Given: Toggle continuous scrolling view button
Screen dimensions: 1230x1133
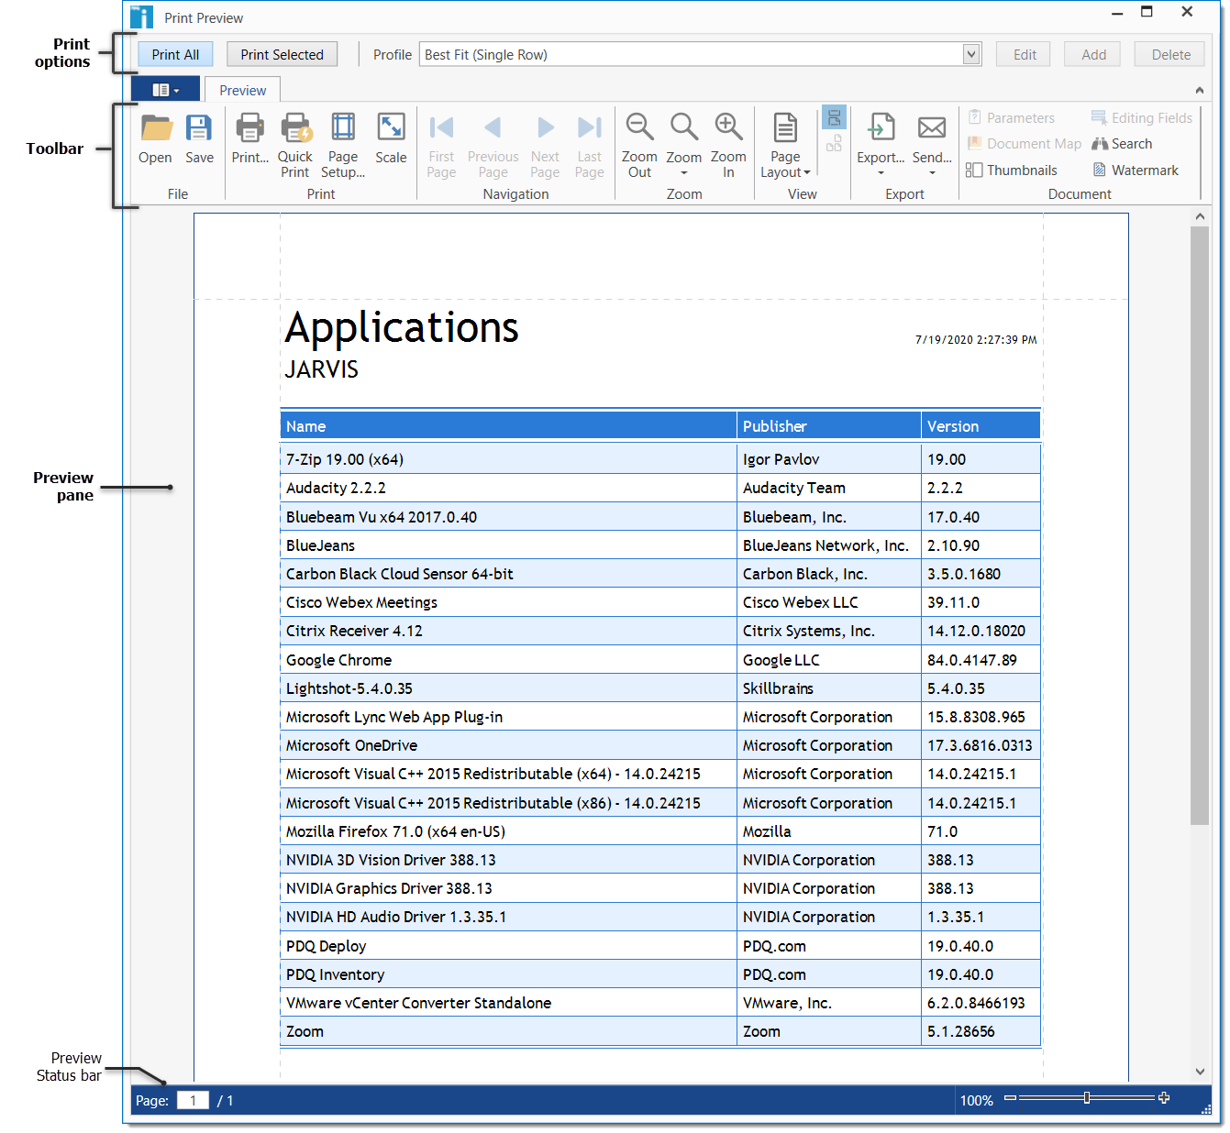Looking at the screenshot, I should (x=834, y=117).
